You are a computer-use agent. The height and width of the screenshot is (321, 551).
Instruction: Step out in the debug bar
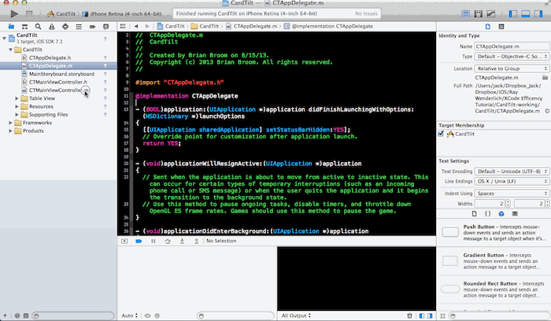(x=197, y=241)
